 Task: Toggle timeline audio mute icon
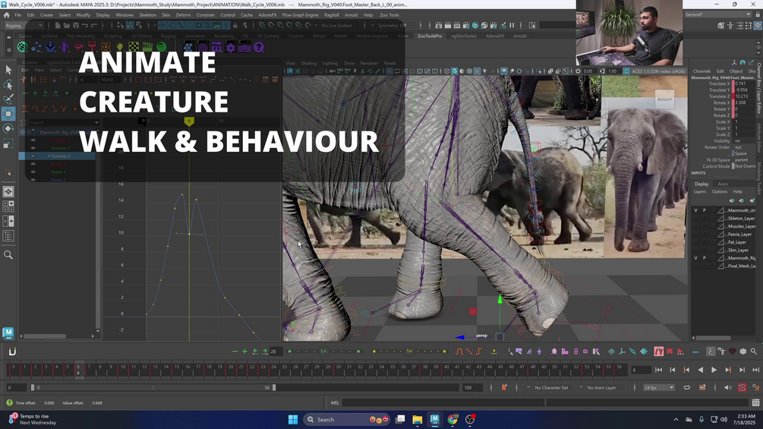click(727, 388)
